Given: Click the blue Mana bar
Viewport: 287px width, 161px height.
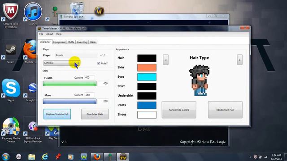Looking at the screenshot, I should [70, 102].
